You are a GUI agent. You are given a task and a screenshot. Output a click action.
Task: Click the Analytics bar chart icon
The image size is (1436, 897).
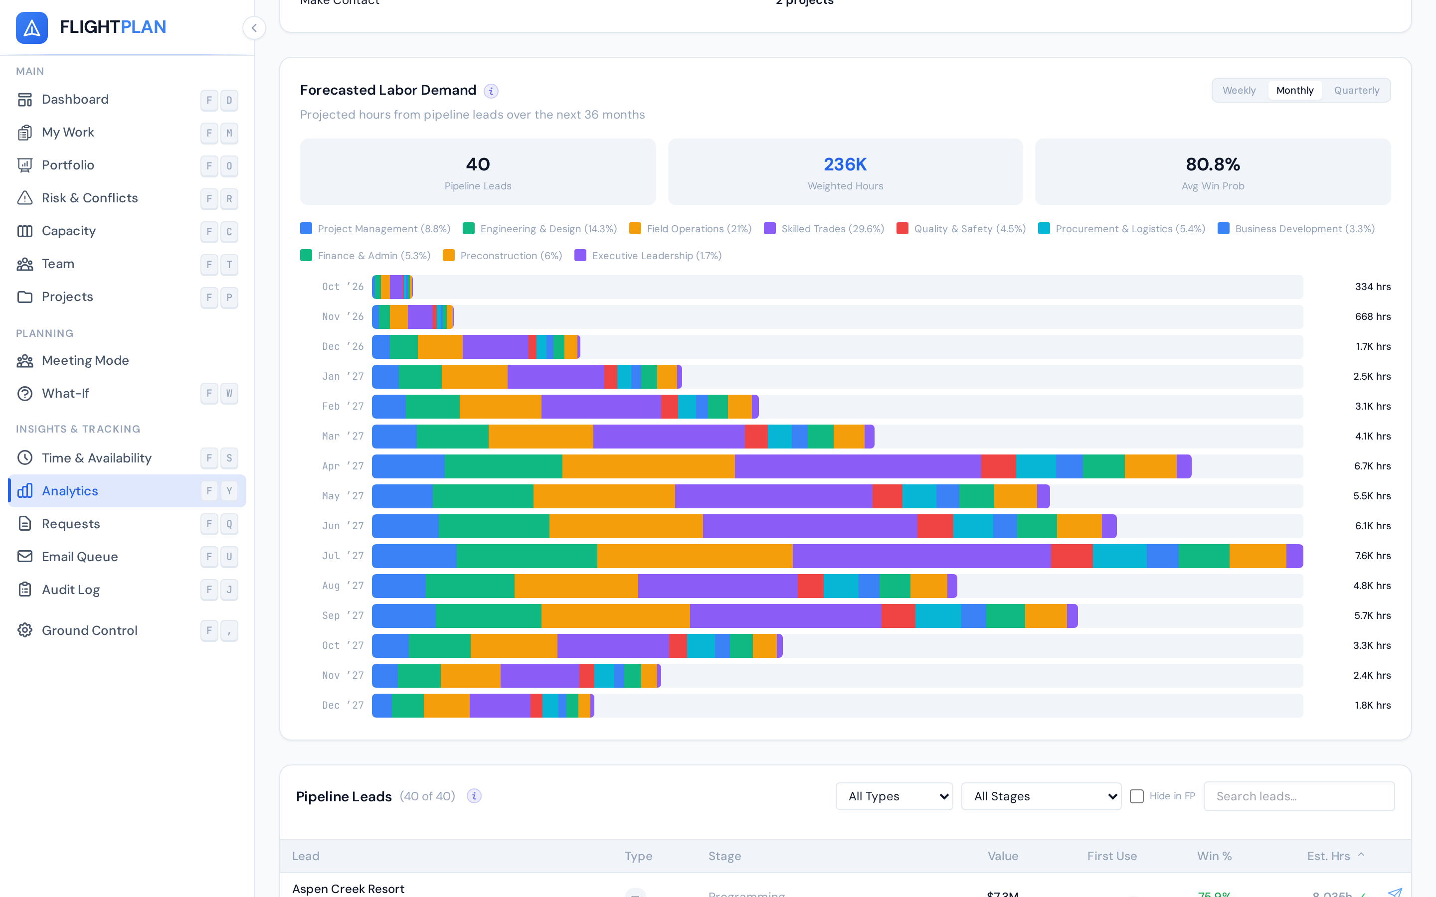25,491
